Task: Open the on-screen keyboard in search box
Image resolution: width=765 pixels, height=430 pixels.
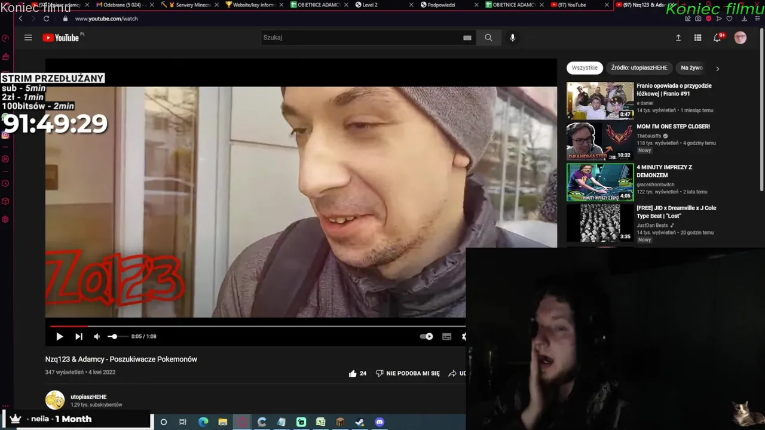Action: click(467, 38)
